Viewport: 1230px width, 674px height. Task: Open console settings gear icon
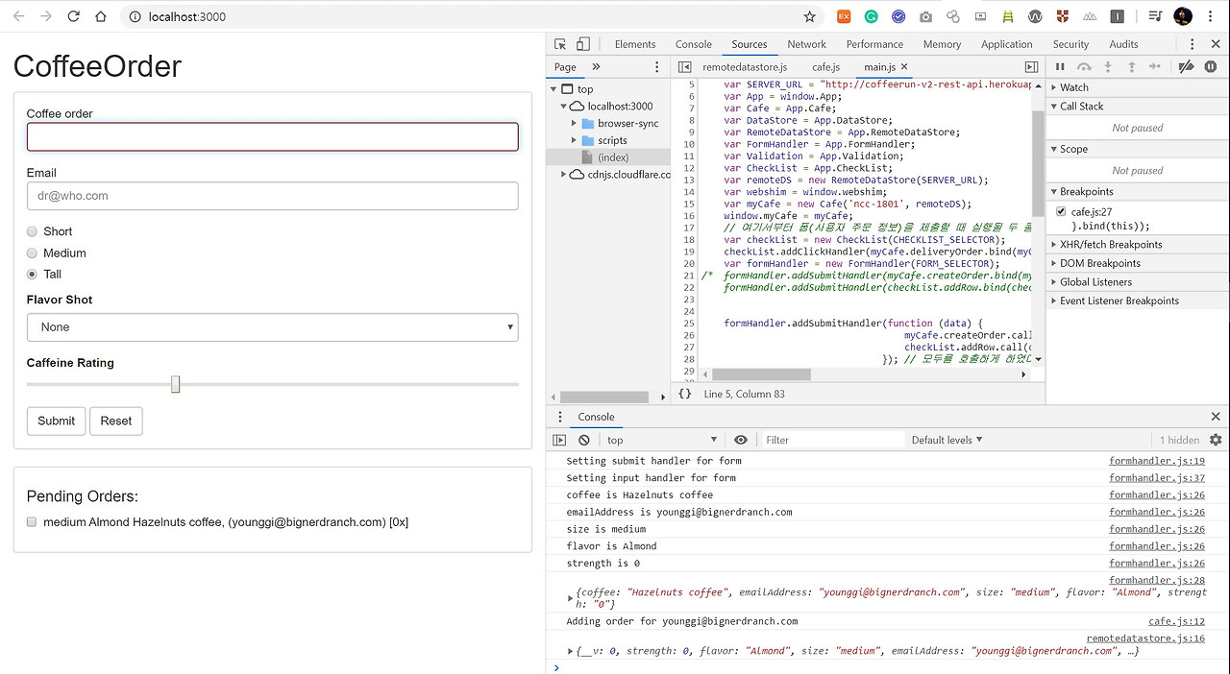(1216, 440)
